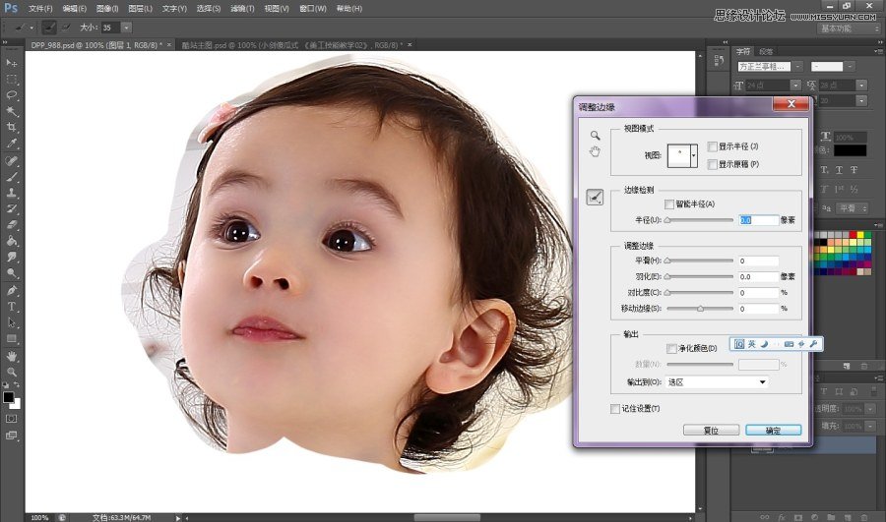Click the 移动边缘(S) slider handle
Screen dimensions: 886x522
pos(701,309)
